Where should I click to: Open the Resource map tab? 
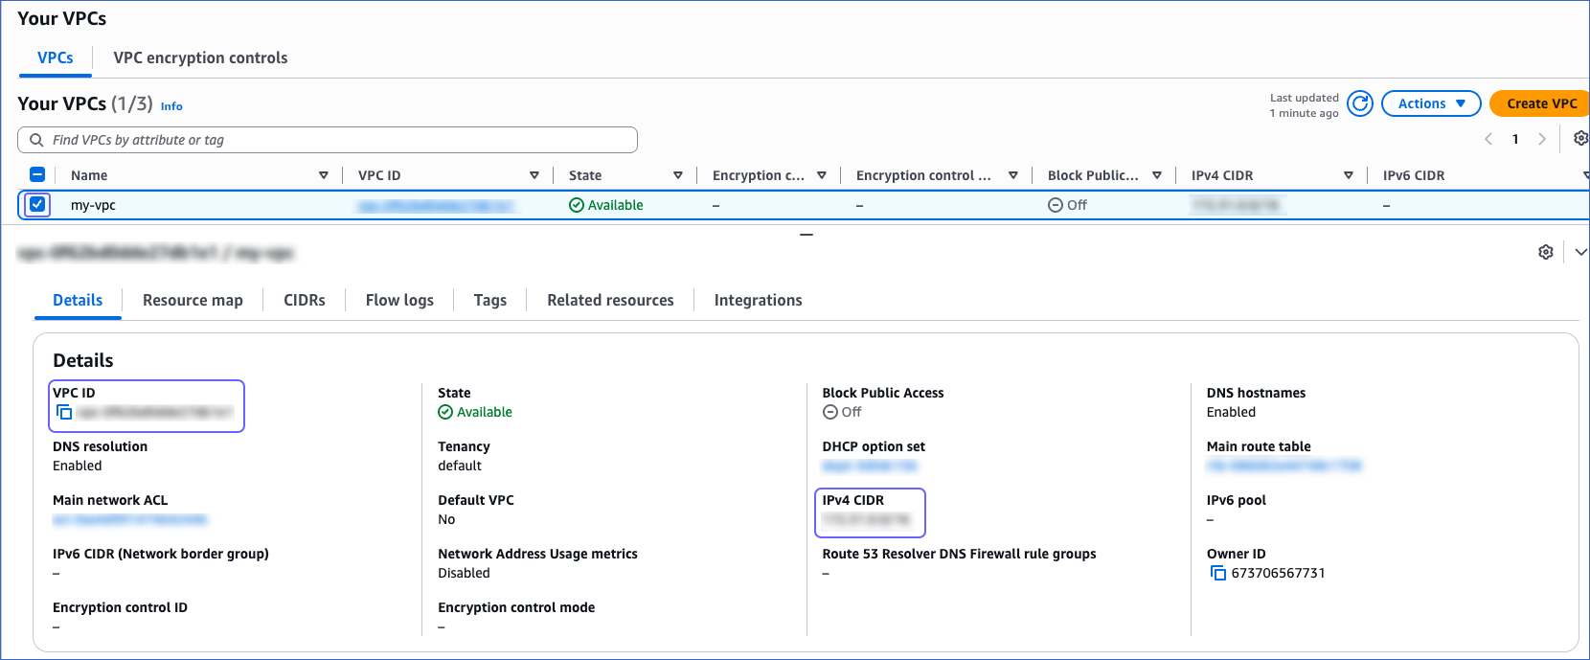point(193,300)
